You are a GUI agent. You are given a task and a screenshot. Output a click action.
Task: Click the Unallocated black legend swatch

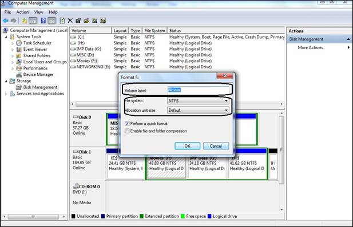[73, 216]
